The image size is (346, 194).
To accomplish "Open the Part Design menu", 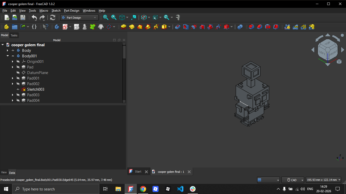I will (x=72, y=11).
